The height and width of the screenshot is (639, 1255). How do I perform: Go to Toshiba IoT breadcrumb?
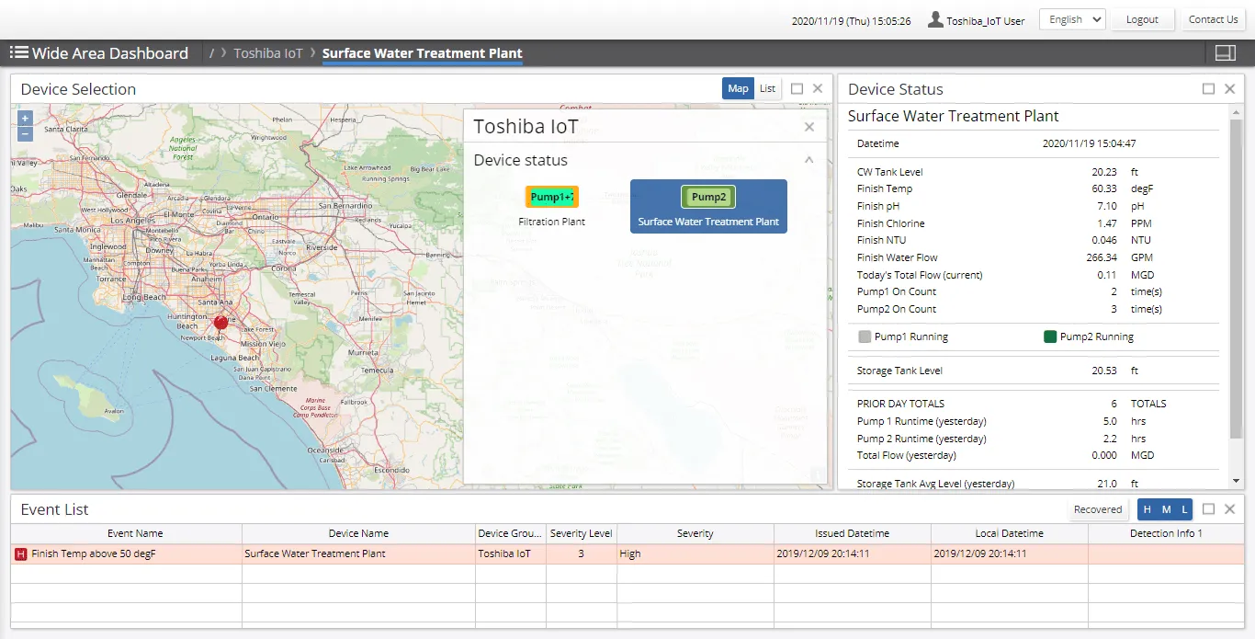(x=267, y=53)
